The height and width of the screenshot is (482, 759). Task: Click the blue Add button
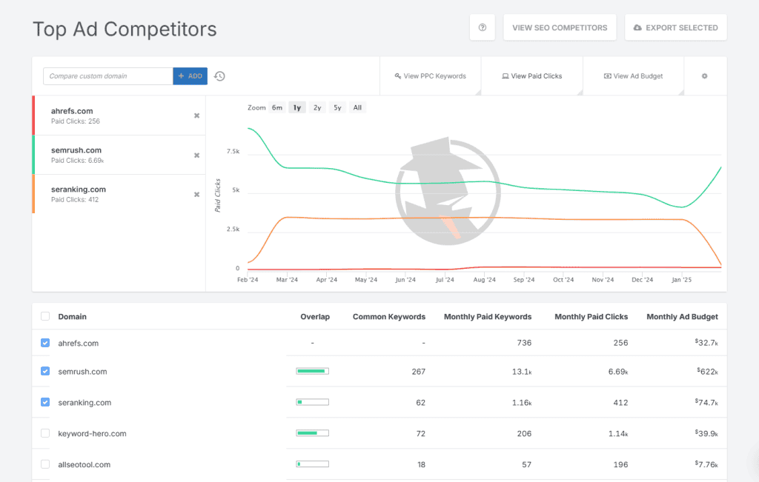pos(190,76)
